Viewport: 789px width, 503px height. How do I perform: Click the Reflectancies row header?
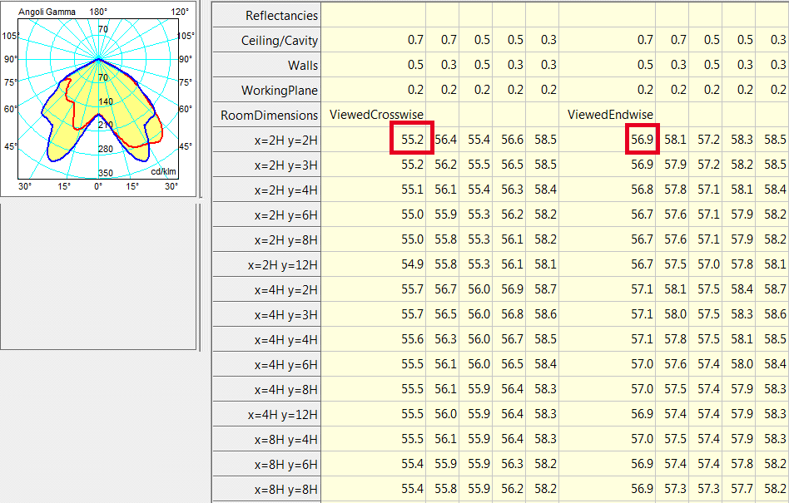[x=280, y=15]
